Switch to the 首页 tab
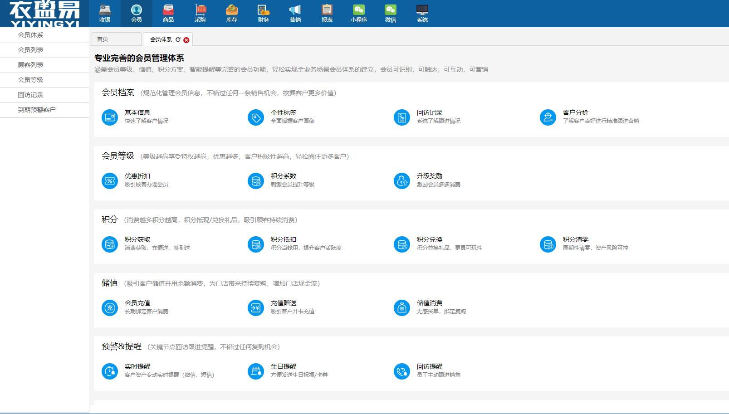 (103, 39)
